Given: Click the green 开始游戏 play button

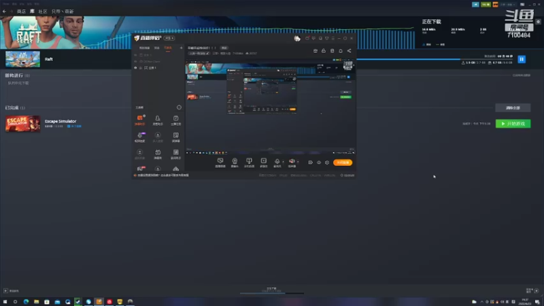Looking at the screenshot, I should coord(513,124).
